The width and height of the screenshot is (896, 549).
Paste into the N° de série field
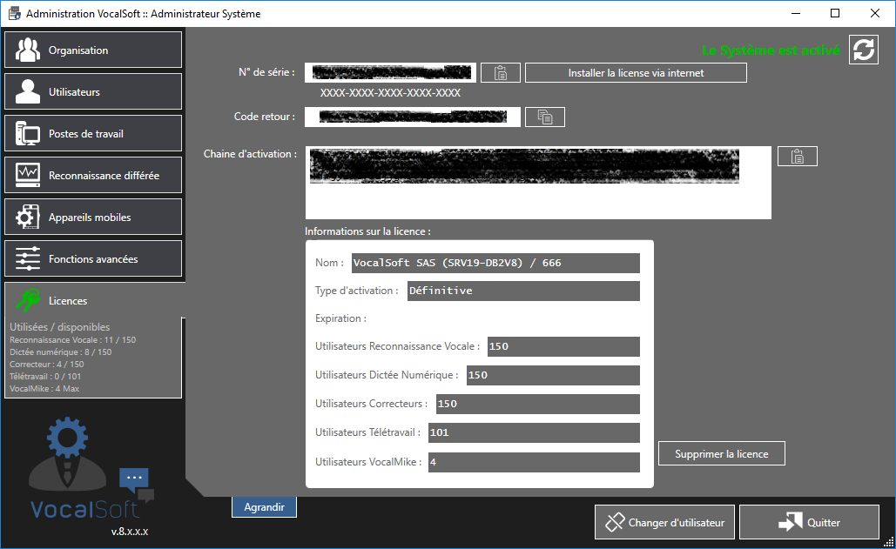pyautogui.click(x=501, y=72)
